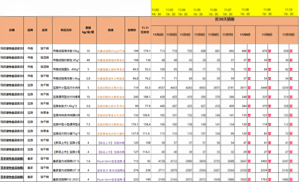The image size is (299, 182).
Task: Click the red 聚 badge beside value 3492
Action: pyautogui.click(x=269, y=161)
